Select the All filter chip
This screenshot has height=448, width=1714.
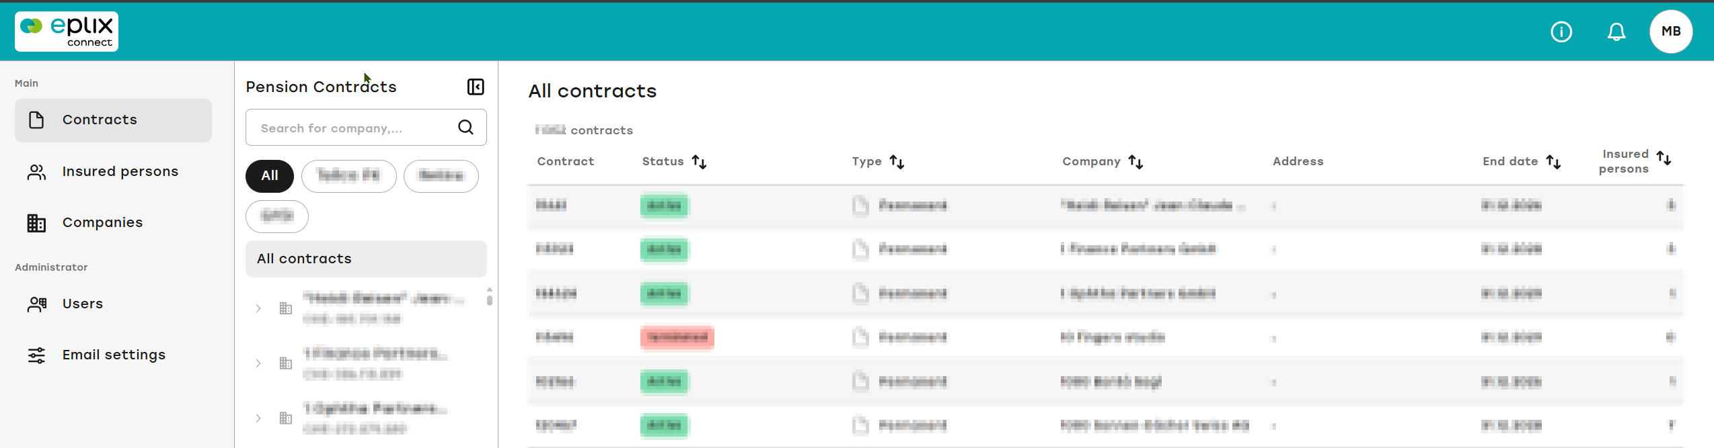tap(270, 176)
